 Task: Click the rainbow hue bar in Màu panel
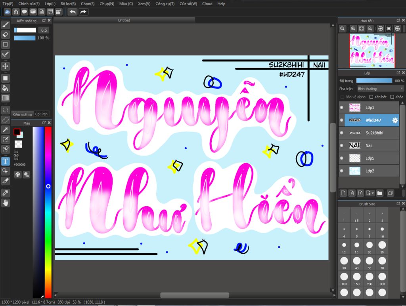[48, 212]
